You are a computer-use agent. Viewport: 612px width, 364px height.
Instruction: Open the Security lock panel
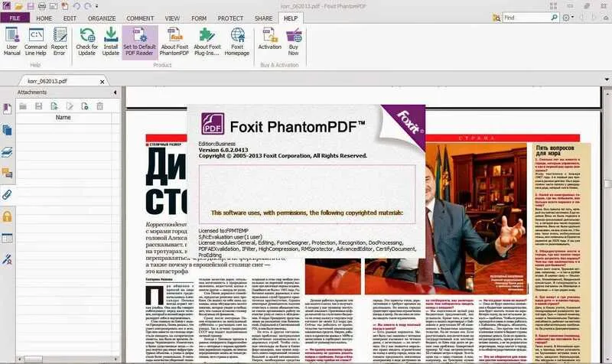(x=7, y=216)
